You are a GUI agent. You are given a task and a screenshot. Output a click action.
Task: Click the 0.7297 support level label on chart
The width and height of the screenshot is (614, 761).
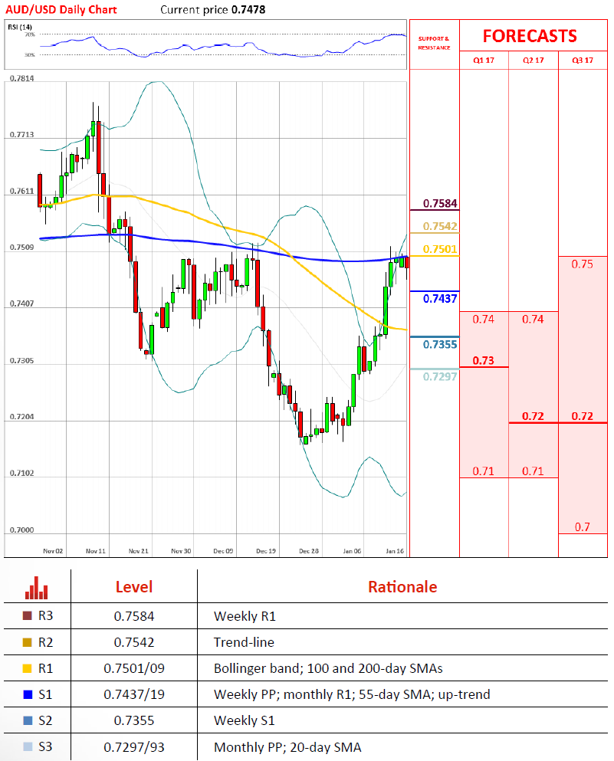(x=440, y=376)
